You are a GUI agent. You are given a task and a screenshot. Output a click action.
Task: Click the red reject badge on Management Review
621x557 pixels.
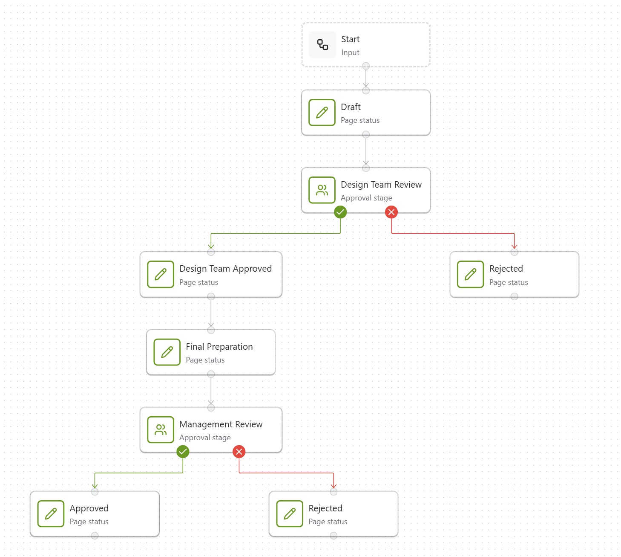click(x=239, y=452)
